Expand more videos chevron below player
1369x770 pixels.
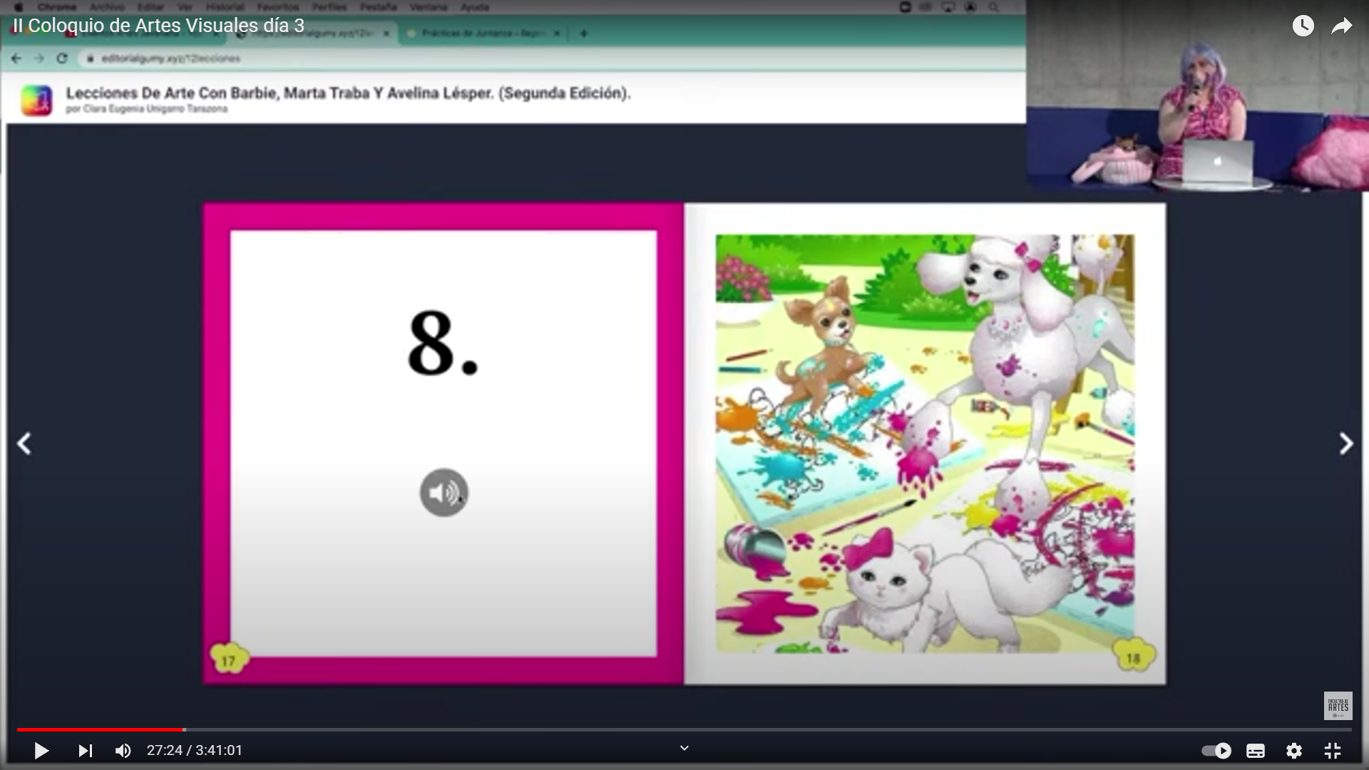pos(684,748)
